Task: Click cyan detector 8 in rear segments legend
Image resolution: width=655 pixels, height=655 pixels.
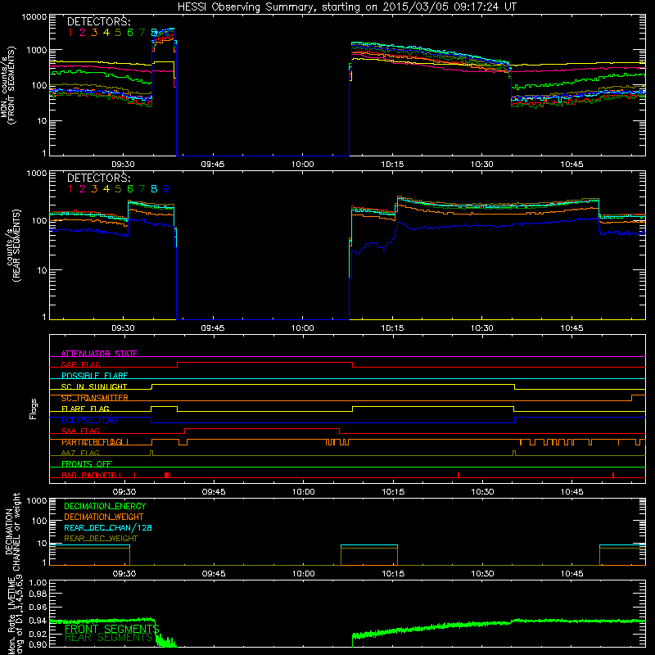Action: [x=154, y=189]
